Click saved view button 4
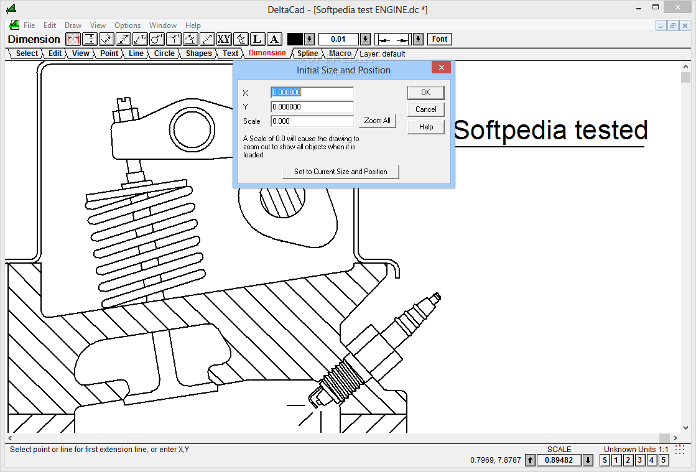 coord(652,460)
